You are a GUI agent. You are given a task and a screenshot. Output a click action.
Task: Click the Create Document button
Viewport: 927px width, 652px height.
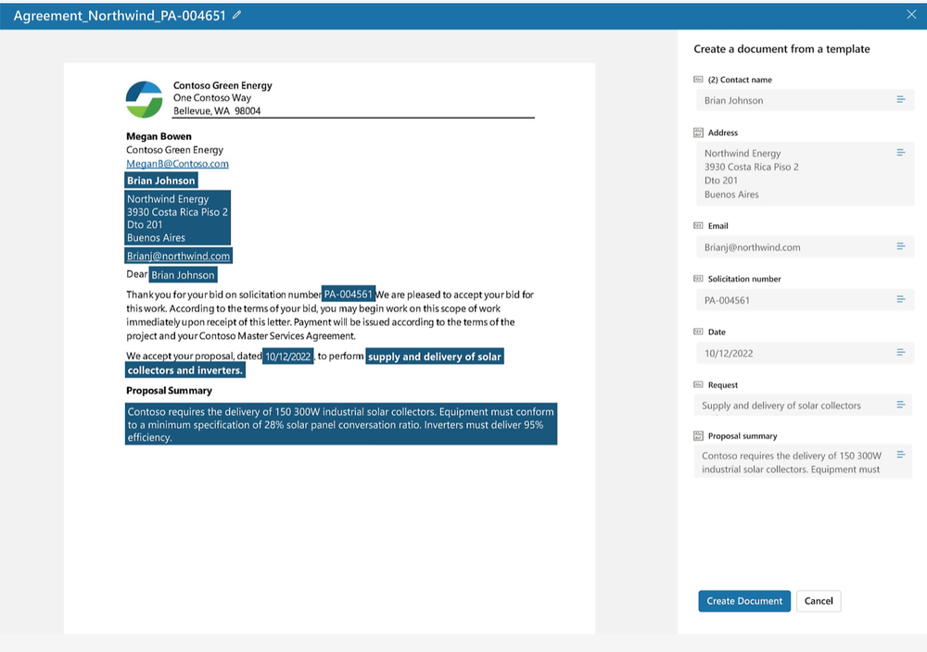click(x=743, y=601)
